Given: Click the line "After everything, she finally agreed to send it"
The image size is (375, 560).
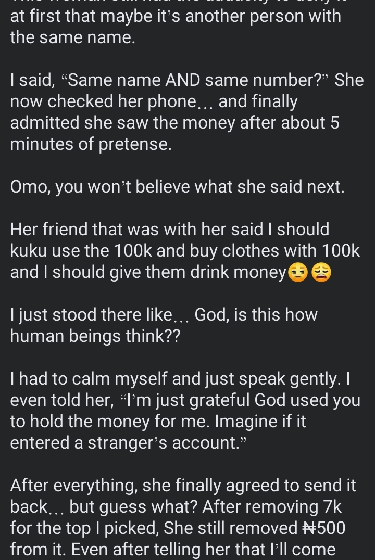Looking at the screenshot, I should 183,486.
